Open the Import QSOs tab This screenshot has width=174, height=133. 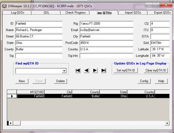(133, 13)
